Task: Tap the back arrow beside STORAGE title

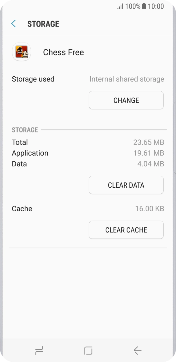Action: (13, 23)
